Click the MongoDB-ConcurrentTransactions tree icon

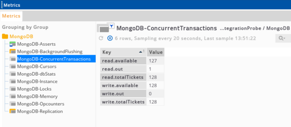point(13,59)
